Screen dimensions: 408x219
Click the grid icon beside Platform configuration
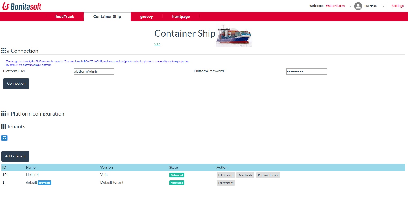click(x=4, y=113)
